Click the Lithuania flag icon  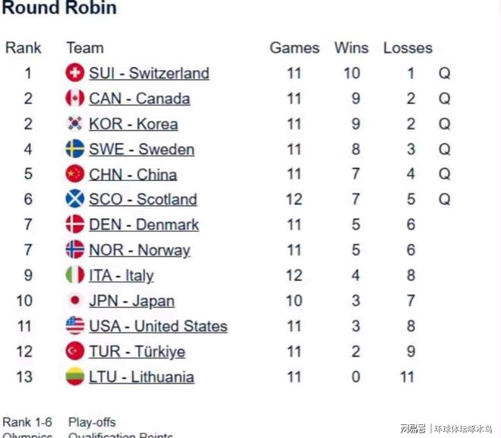pyautogui.click(x=74, y=376)
